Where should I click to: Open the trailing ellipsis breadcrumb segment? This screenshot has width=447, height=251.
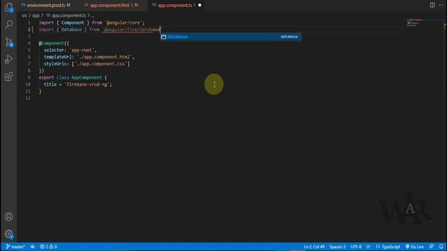pyautogui.click(x=92, y=15)
